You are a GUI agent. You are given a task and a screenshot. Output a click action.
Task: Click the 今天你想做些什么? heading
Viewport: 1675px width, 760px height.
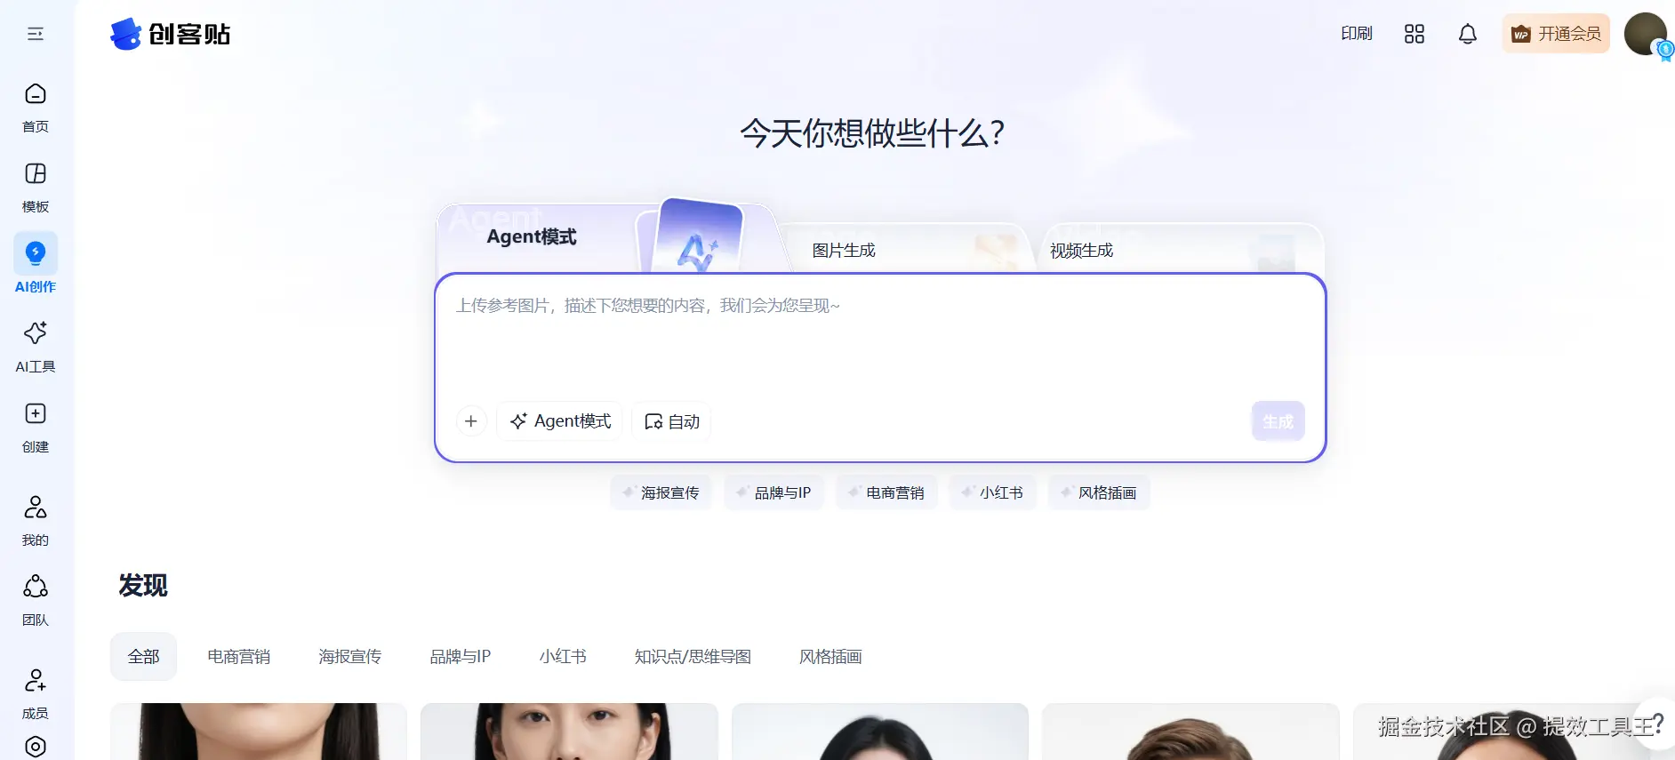tap(873, 133)
